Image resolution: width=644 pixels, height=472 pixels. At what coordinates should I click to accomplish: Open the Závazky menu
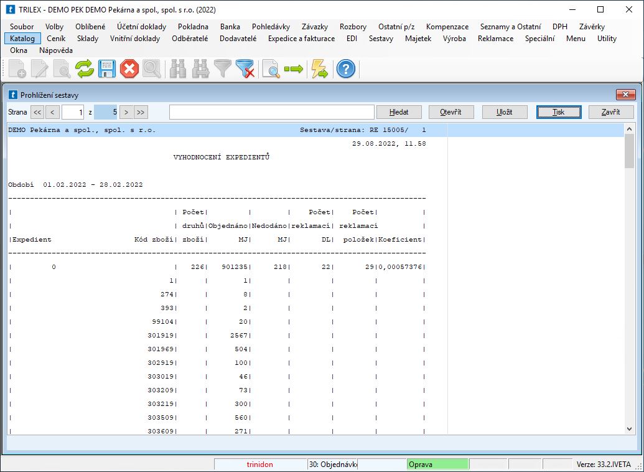[x=315, y=27]
